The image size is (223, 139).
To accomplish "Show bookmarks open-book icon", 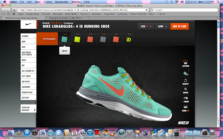I will [8, 14].
